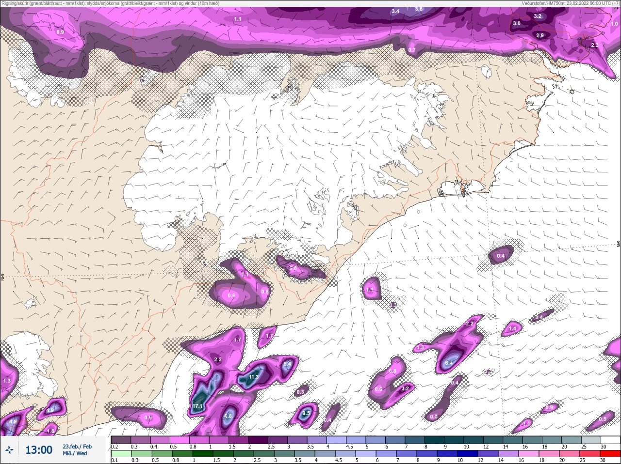Select the 3.0 snowfall value on the map
The height and width of the screenshot is (464, 621).
pos(517,23)
